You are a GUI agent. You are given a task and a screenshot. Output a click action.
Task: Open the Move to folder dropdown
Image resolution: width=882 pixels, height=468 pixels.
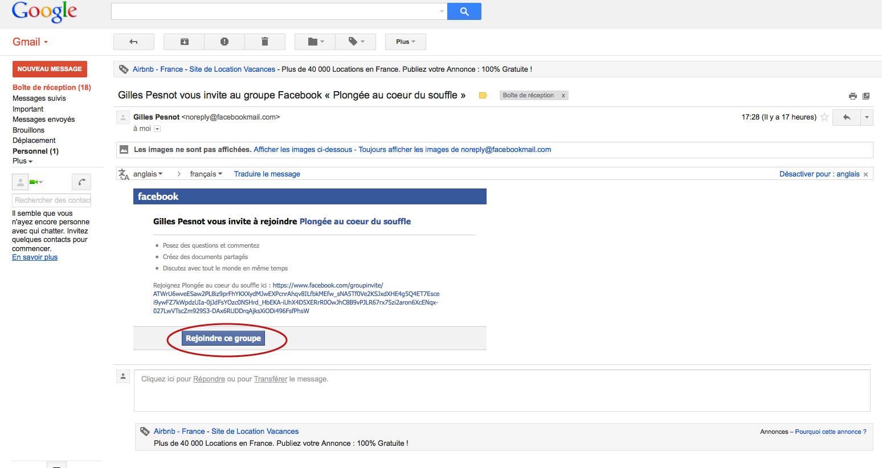(x=315, y=42)
